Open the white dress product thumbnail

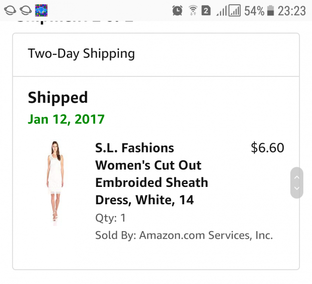point(56,183)
